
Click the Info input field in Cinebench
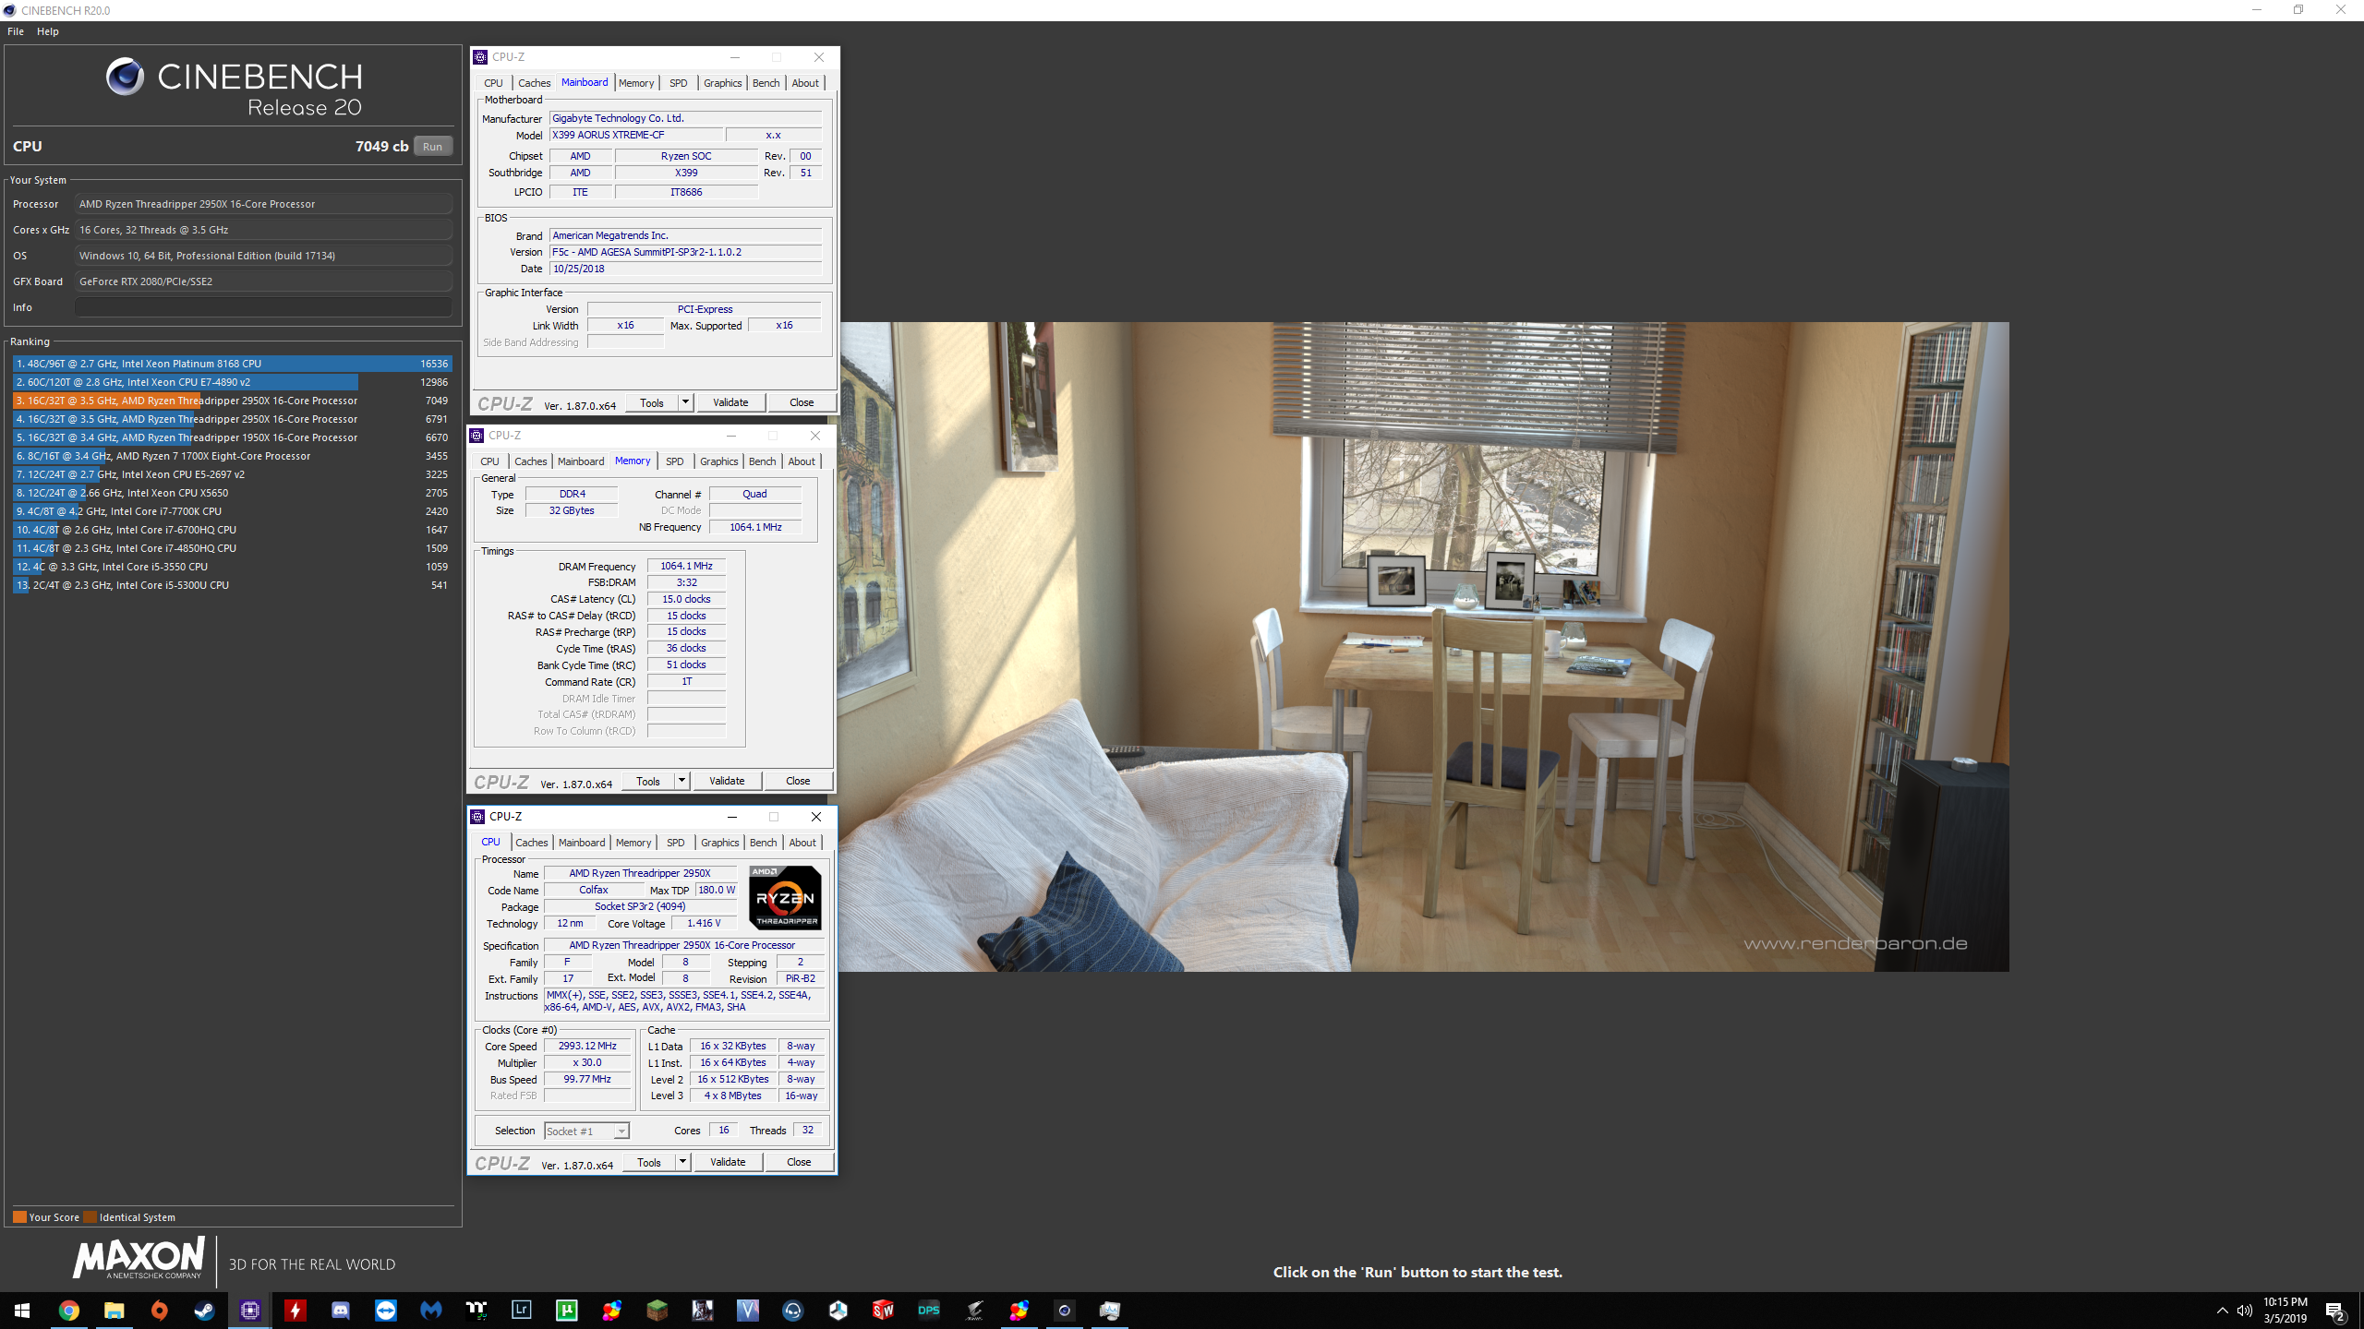(x=264, y=307)
